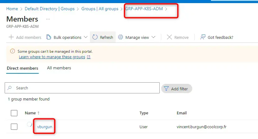The height and width of the screenshot is (139, 258).
Task: Click the 'Some groups can't be managed' text
Action: click(x=55, y=51)
